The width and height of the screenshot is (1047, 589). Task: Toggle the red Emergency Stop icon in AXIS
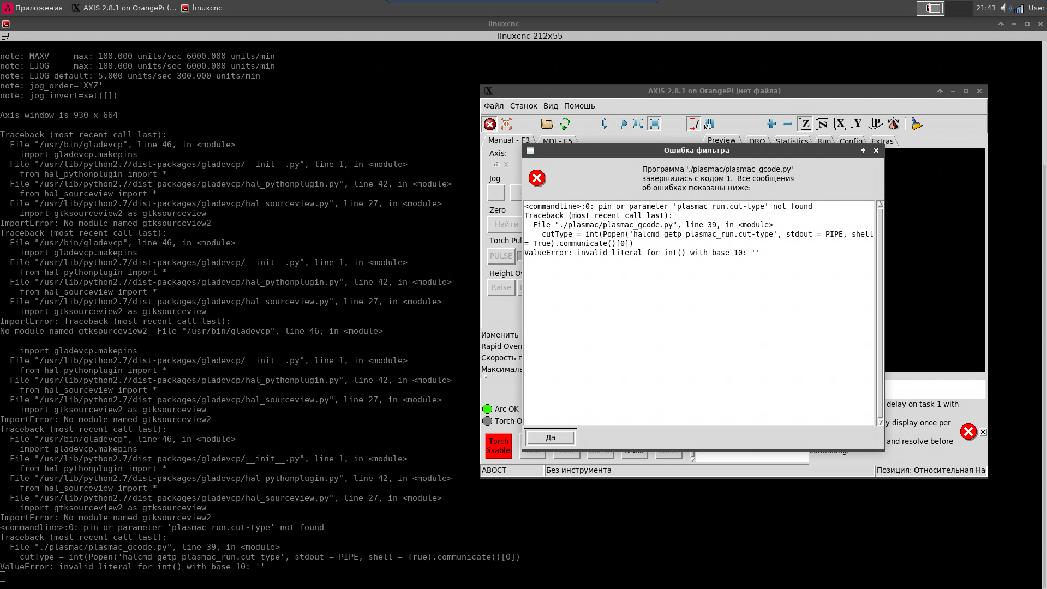[490, 124]
